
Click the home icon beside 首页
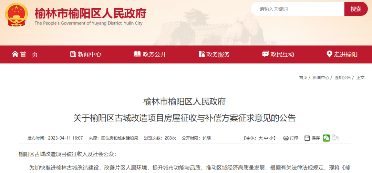click(x=15, y=54)
